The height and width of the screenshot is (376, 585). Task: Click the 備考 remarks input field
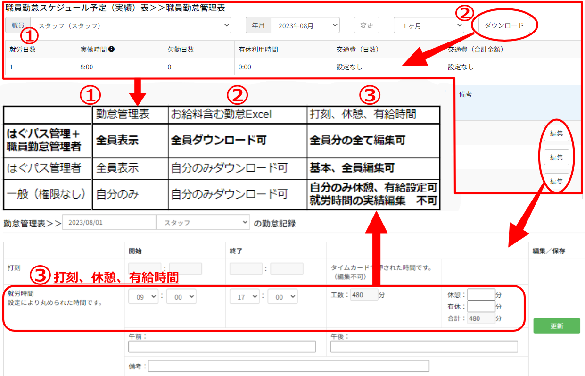click(x=288, y=366)
